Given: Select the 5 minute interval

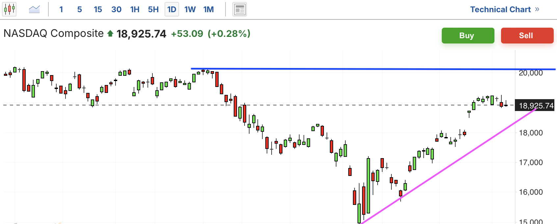Looking at the screenshot, I should [79, 9].
